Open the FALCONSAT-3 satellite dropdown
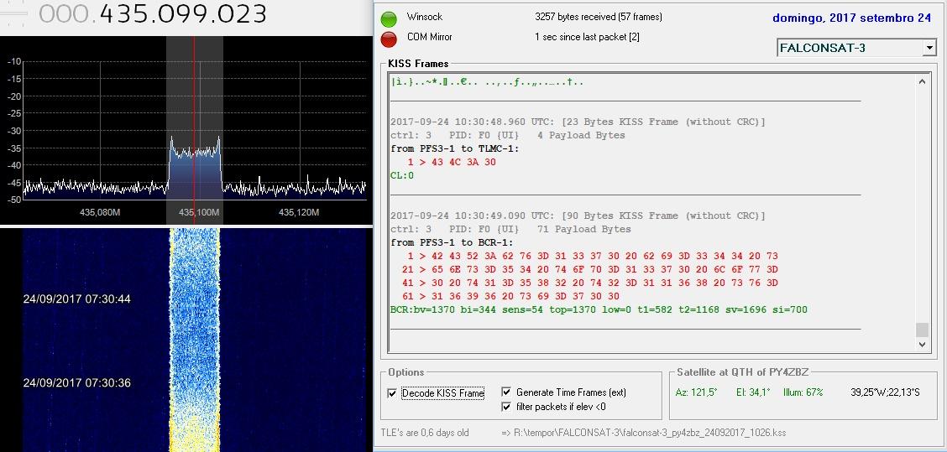The height and width of the screenshot is (452, 947). coord(929,49)
